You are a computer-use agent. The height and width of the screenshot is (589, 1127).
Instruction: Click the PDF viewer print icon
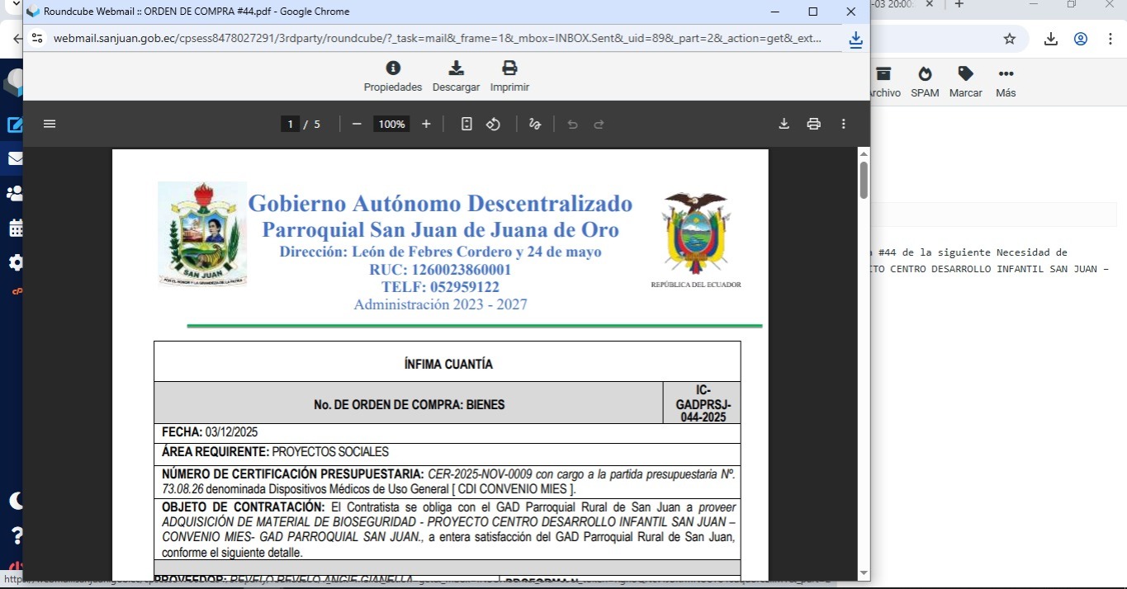point(814,124)
